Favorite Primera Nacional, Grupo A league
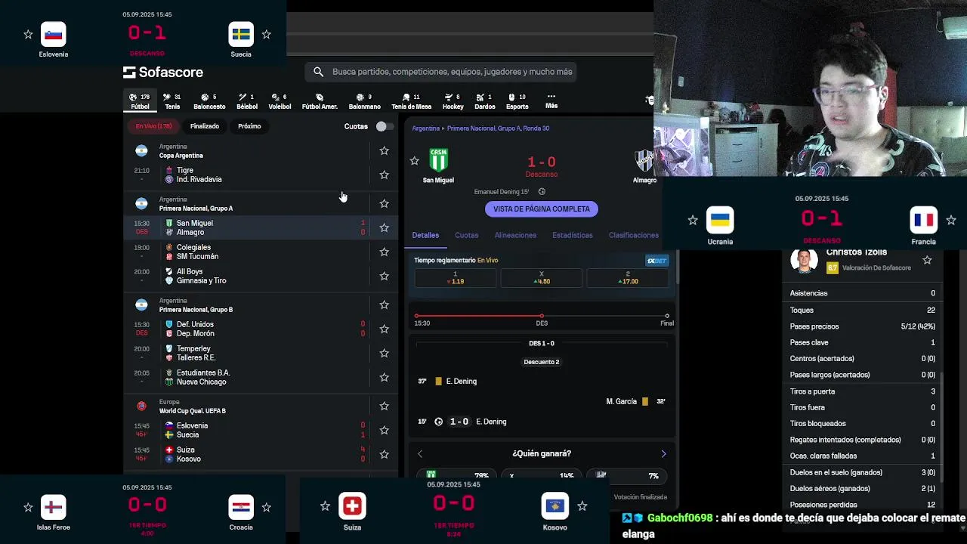This screenshot has height=544, width=967. 384,203
